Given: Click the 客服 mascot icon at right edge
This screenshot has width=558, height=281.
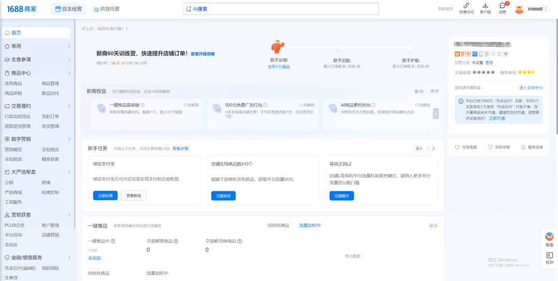Looking at the screenshot, I should point(549,237).
